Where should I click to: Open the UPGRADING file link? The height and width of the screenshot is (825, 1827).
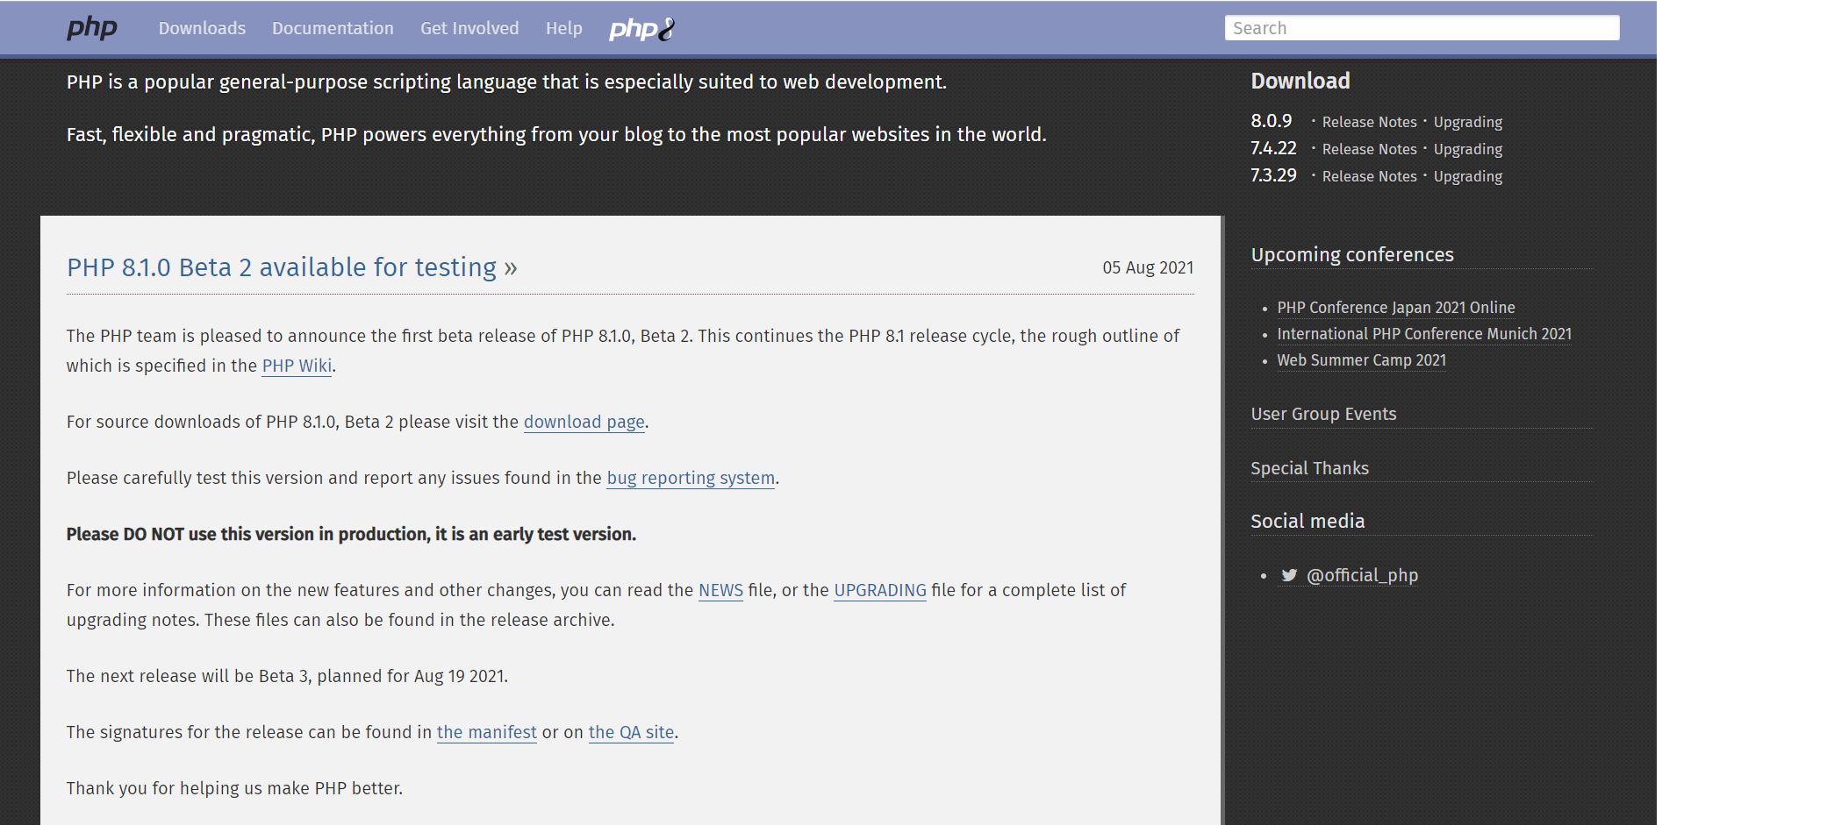point(880,590)
